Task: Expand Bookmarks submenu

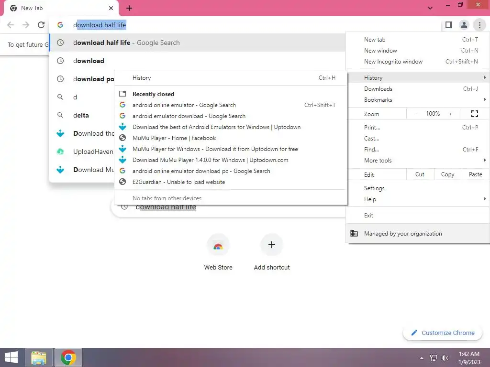Action: point(418,100)
